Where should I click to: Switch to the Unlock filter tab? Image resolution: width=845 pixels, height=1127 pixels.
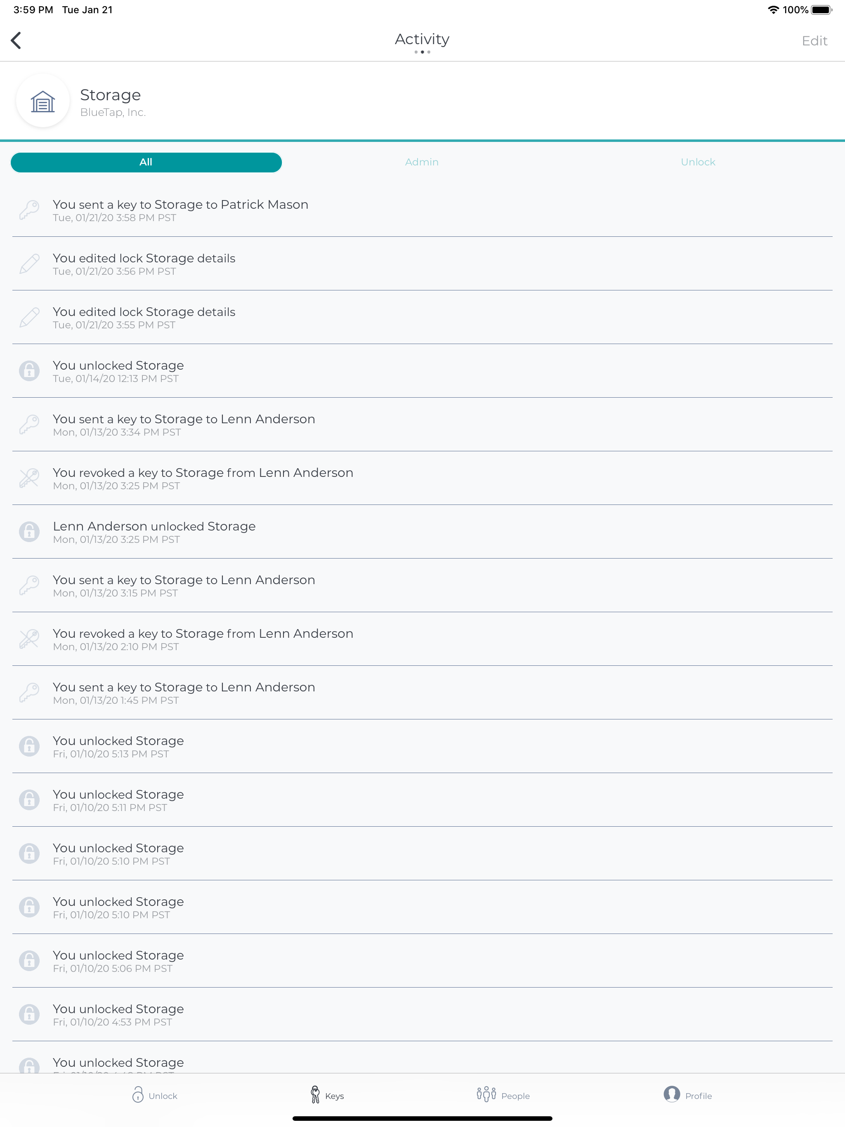(698, 162)
